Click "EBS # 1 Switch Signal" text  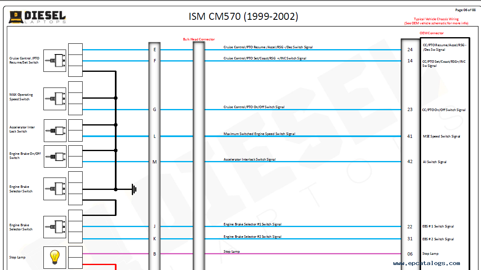point(438,227)
